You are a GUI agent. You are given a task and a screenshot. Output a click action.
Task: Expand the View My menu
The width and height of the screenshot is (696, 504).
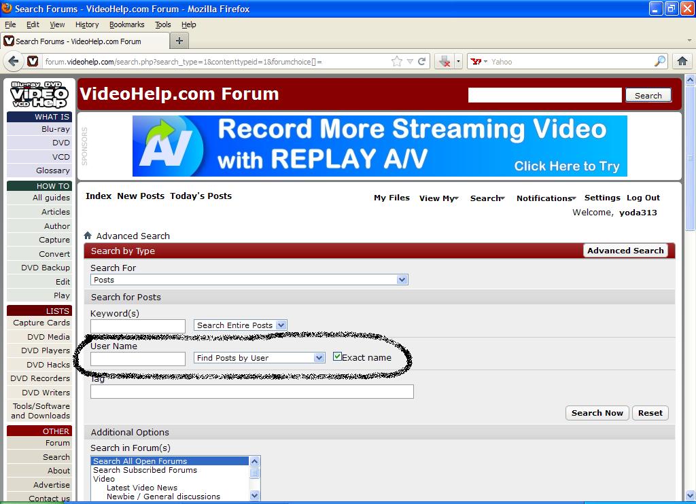pos(439,198)
